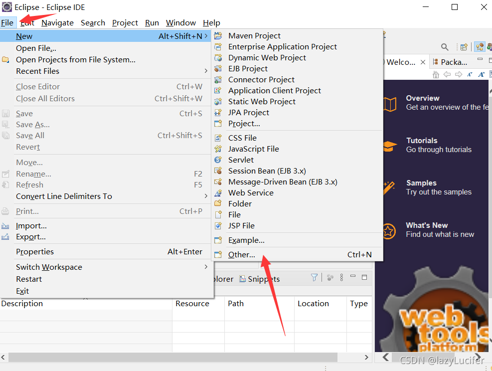492x371 pixels.
Task: Select Project... in the New submenu
Action: point(297,124)
